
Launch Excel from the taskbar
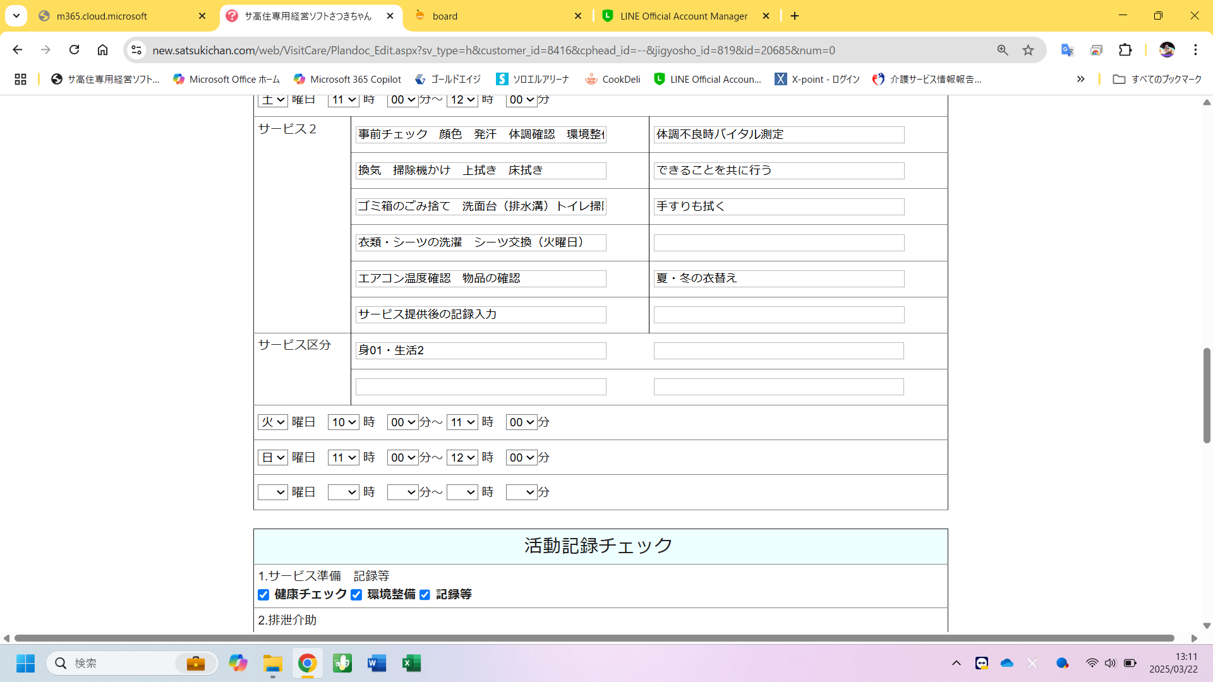(x=411, y=663)
